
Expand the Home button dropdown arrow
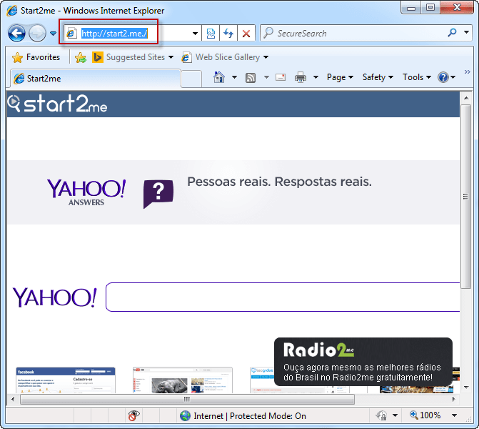234,77
